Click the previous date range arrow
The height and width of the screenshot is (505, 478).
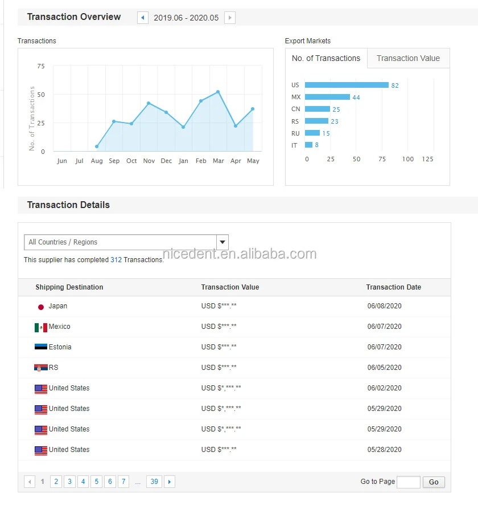[x=143, y=18]
